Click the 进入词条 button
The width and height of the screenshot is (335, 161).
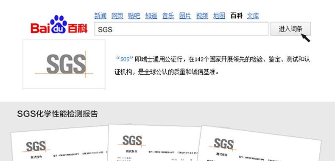(290, 29)
